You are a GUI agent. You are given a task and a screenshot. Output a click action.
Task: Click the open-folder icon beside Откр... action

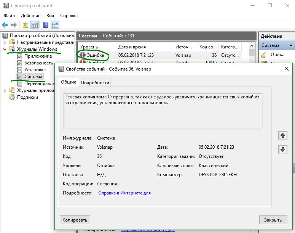[x=263, y=55]
